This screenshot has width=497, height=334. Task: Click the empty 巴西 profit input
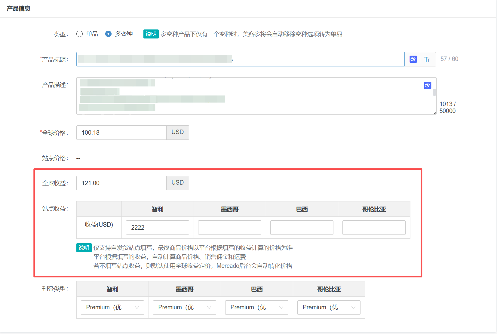pyautogui.click(x=302, y=228)
